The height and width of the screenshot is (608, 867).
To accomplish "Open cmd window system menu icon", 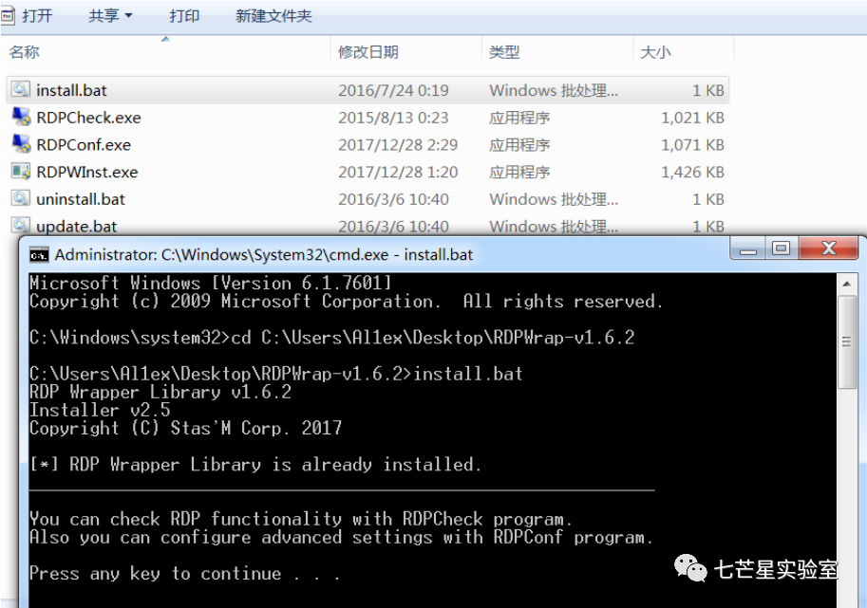I will [39, 254].
